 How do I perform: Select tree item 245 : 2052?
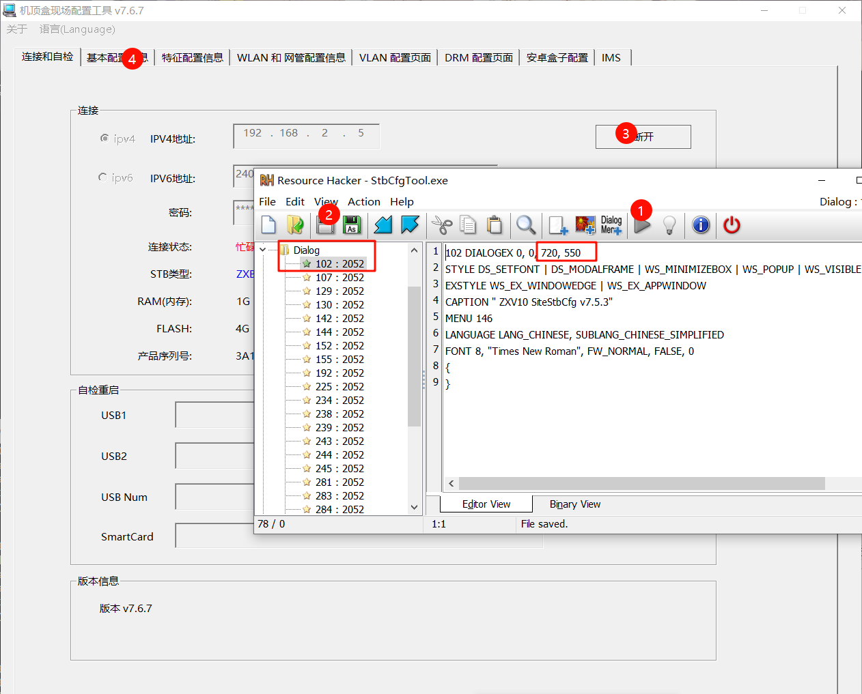click(x=339, y=468)
